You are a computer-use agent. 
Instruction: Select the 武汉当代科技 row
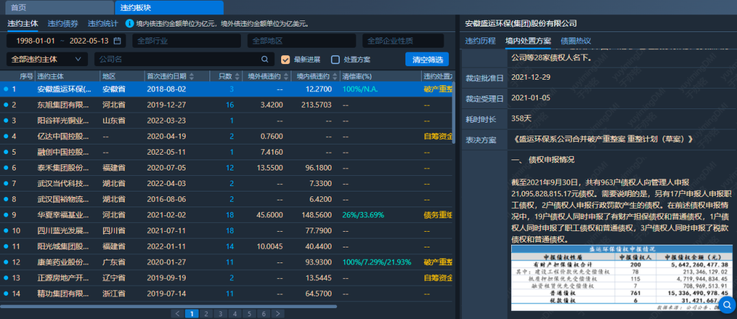point(226,183)
